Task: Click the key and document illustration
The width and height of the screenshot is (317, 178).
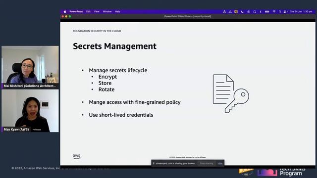Action: [x=231, y=93]
